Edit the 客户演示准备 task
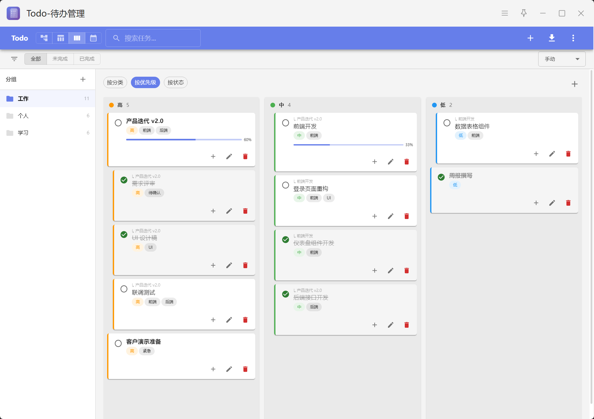Screen dimensions: 594x419 (229, 369)
